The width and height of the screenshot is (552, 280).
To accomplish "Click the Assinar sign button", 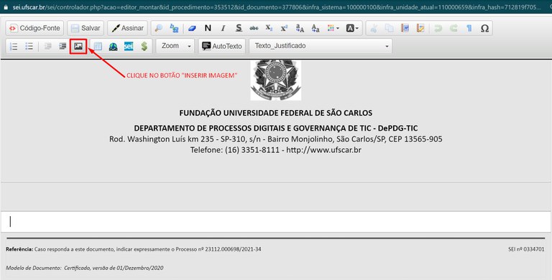I will point(127,28).
